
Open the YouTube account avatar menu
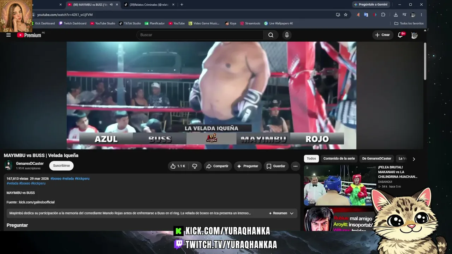(415, 35)
